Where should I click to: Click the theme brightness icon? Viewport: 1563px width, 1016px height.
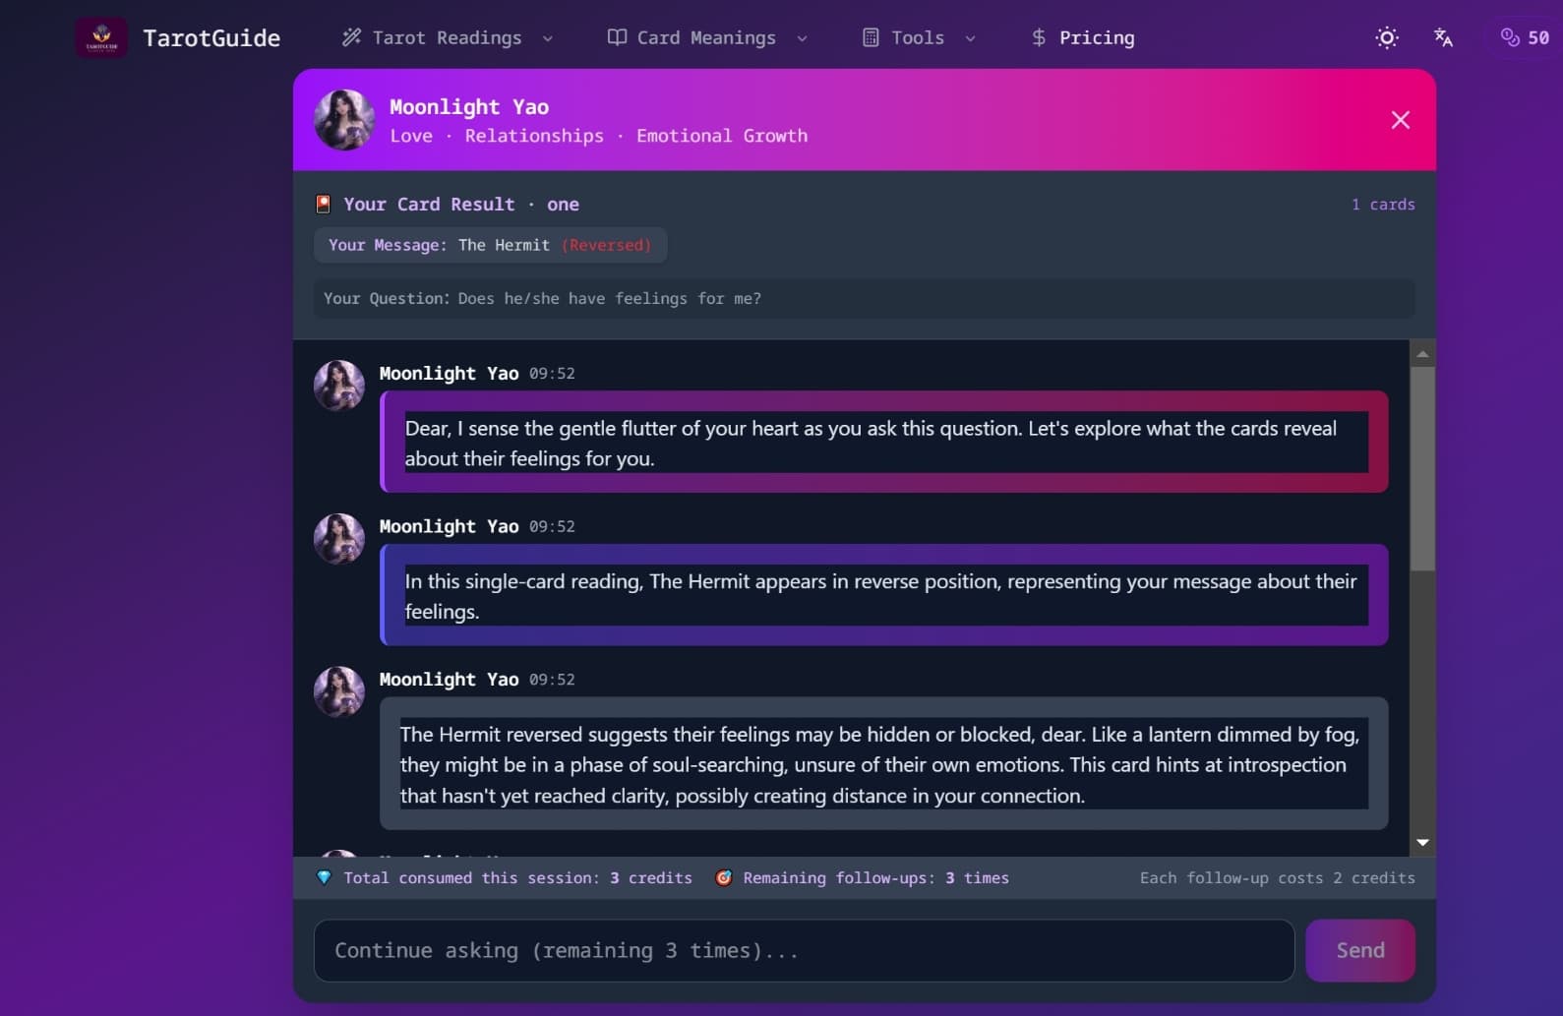point(1386,37)
